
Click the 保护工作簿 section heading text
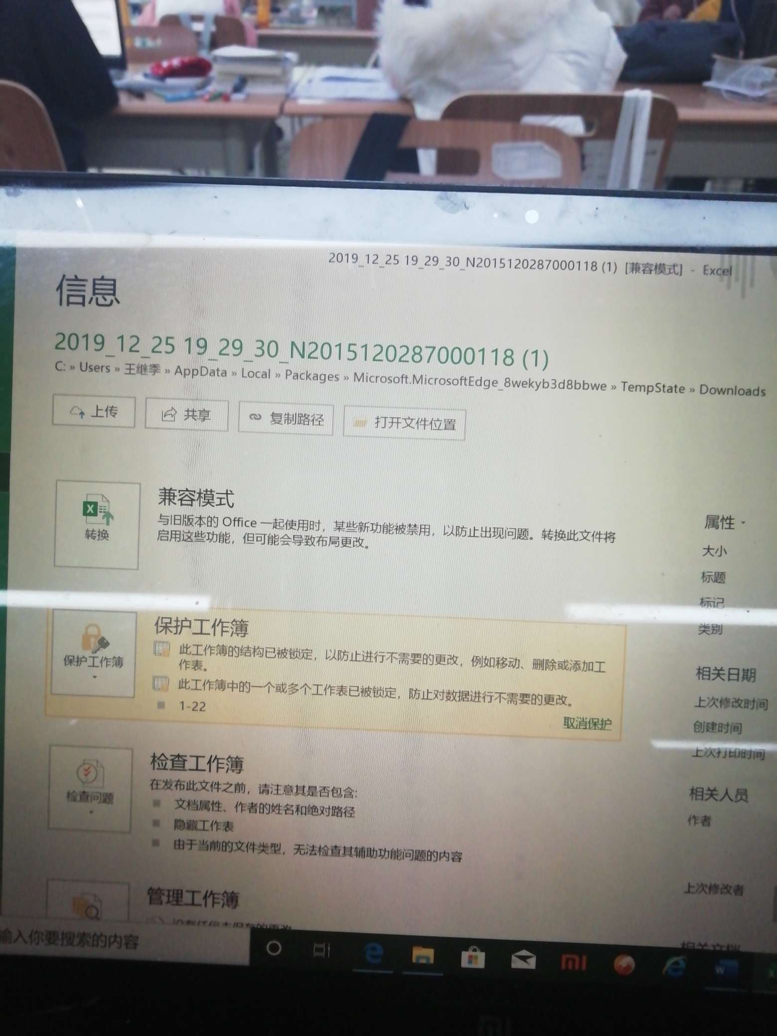coord(201,627)
